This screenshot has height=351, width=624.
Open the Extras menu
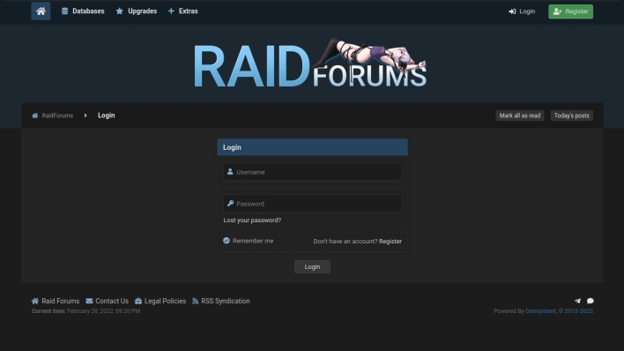click(183, 11)
